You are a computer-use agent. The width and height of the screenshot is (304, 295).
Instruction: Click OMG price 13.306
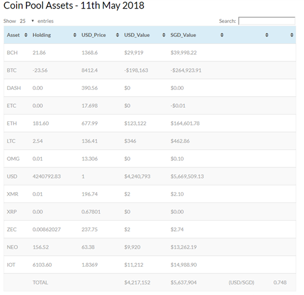pos(90,159)
